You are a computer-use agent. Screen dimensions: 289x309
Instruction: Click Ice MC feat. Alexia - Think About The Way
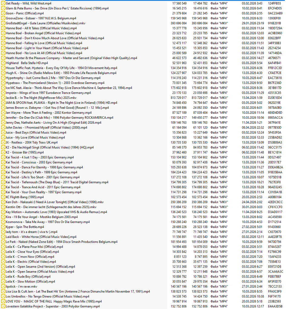pos(69,88)
